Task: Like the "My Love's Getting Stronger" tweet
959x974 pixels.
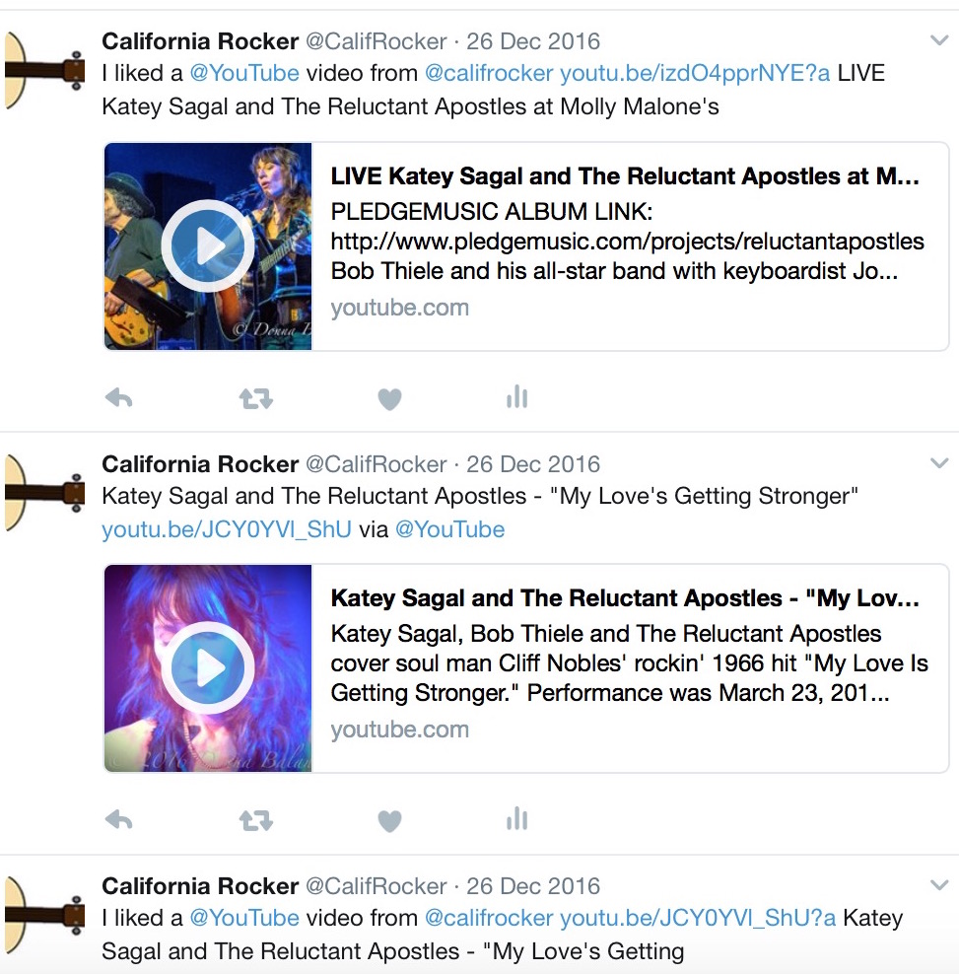Action: click(x=389, y=821)
